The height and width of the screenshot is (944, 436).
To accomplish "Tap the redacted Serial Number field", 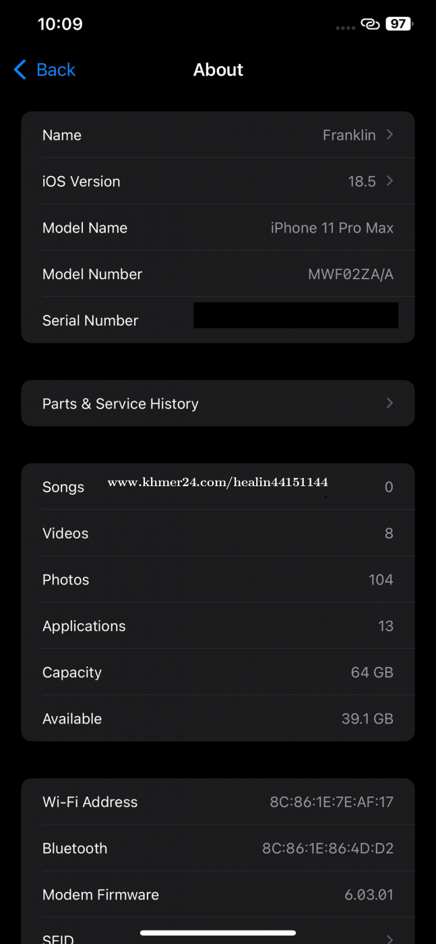I will pos(295,316).
